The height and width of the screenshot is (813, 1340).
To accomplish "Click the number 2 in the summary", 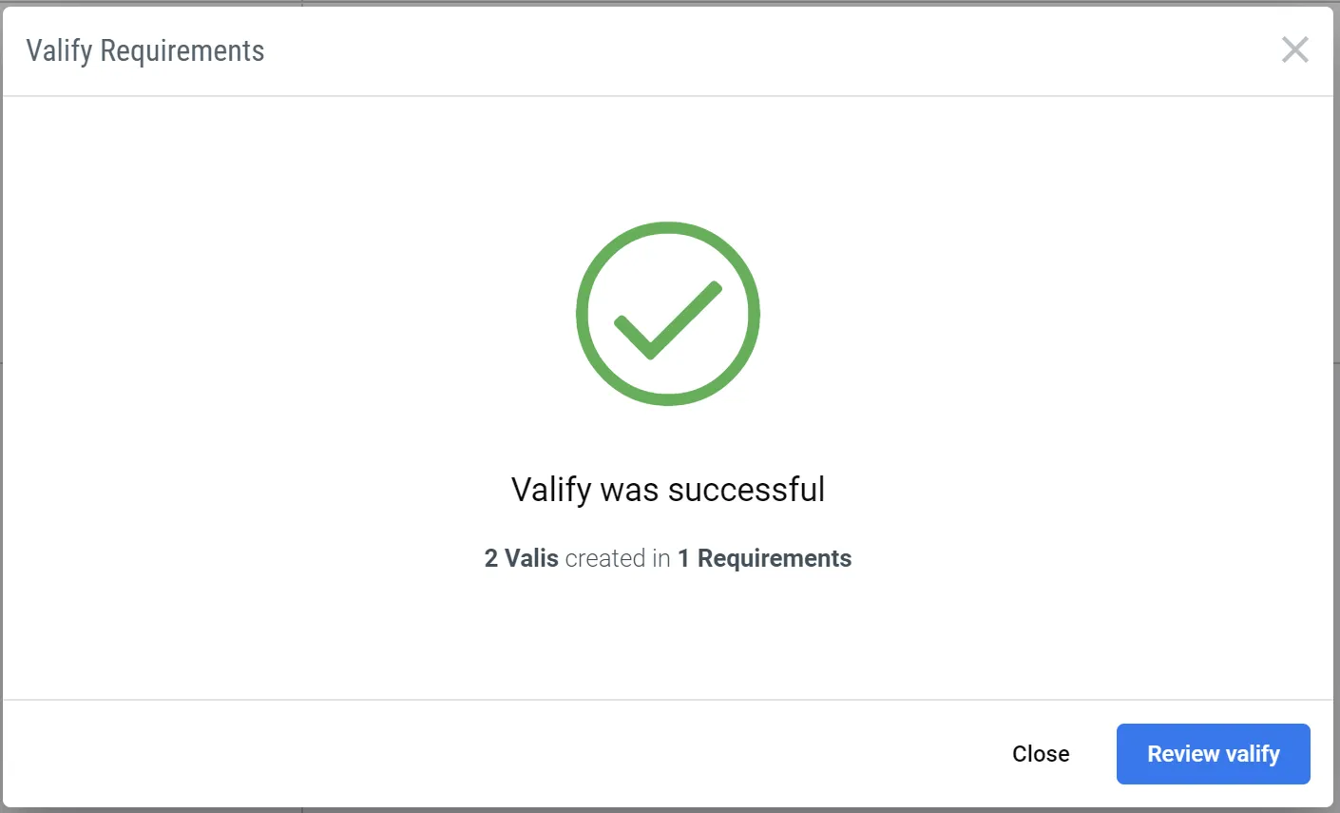I will click(x=491, y=558).
